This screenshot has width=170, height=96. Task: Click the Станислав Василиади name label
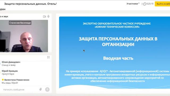[20, 23]
